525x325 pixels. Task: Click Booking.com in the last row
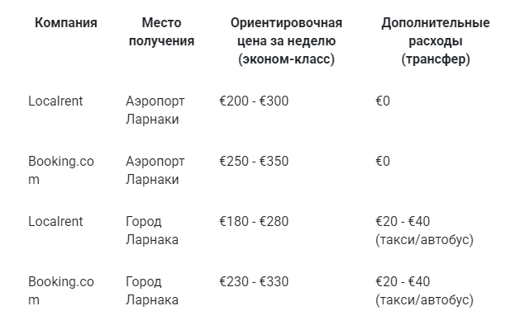click(x=61, y=290)
